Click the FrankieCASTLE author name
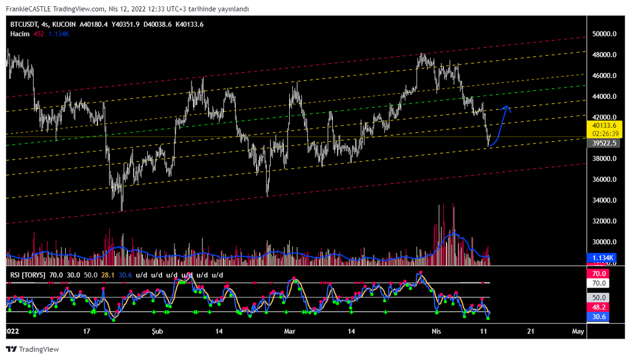This screenshot has height=359, width=631. (x=27, y=9)
